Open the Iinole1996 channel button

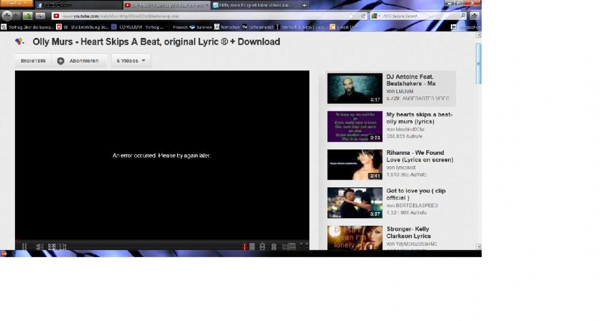click(33, 61)
